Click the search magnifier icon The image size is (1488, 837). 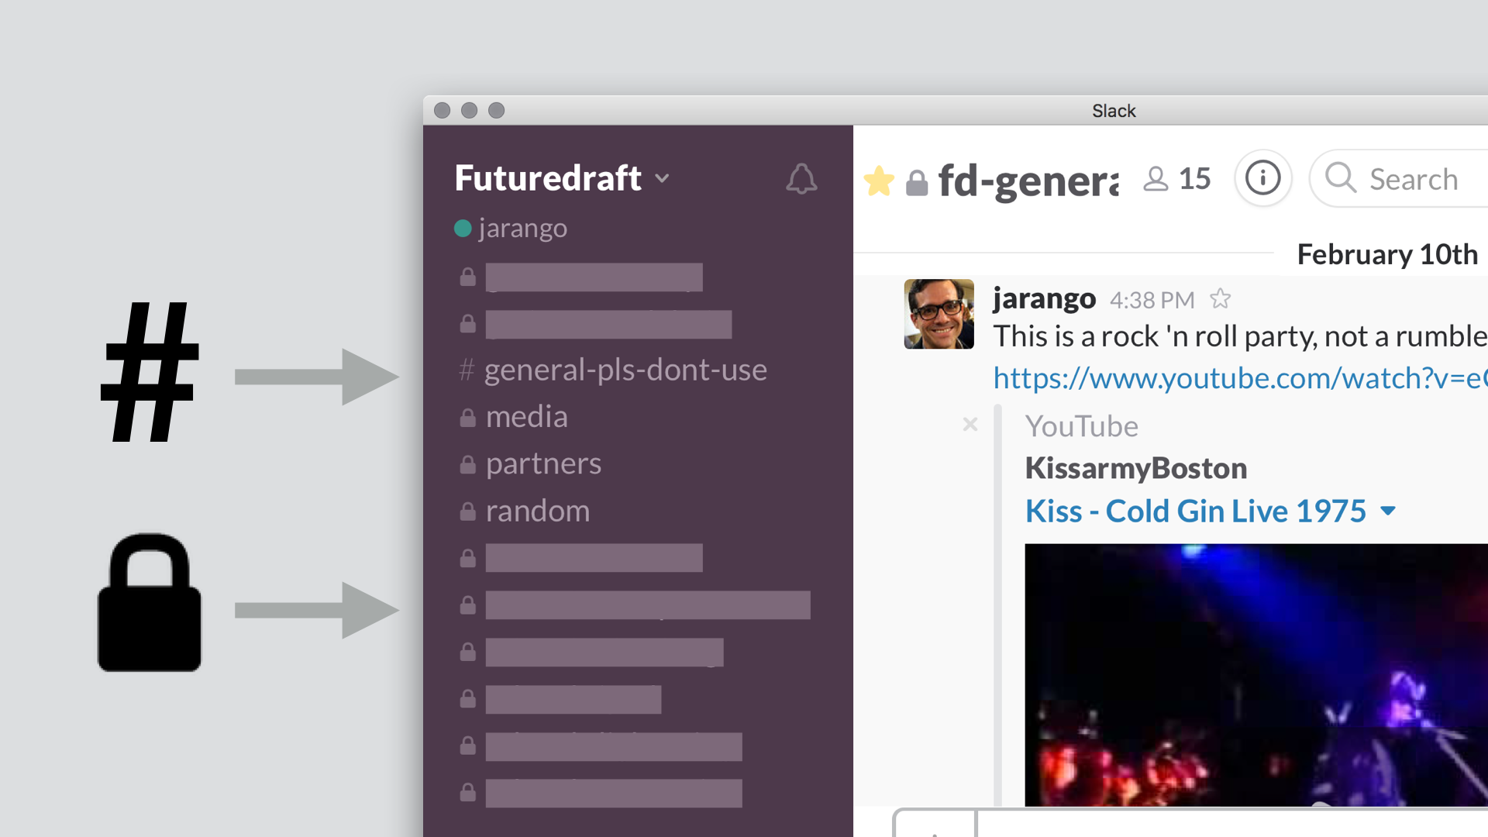(x=1340, y=178)
